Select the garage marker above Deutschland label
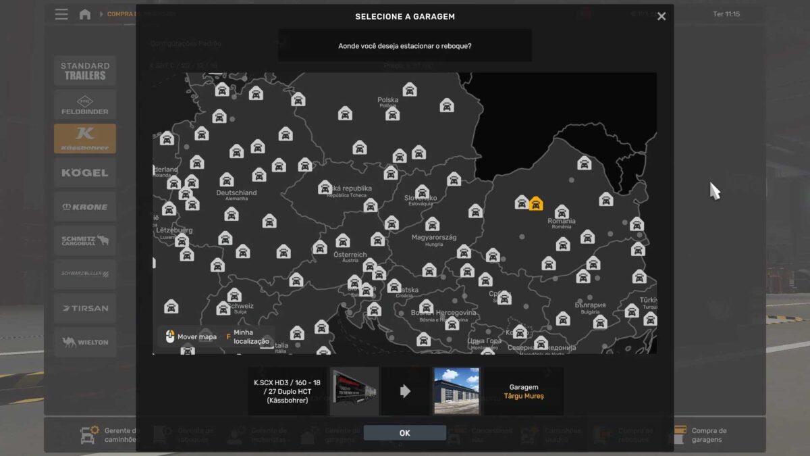The width and height of the screenshot is (810, 456). pos(227,180)
